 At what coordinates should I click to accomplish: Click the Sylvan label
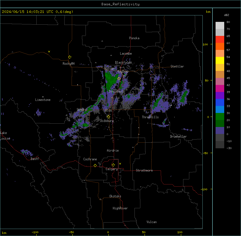pos(109,69)
